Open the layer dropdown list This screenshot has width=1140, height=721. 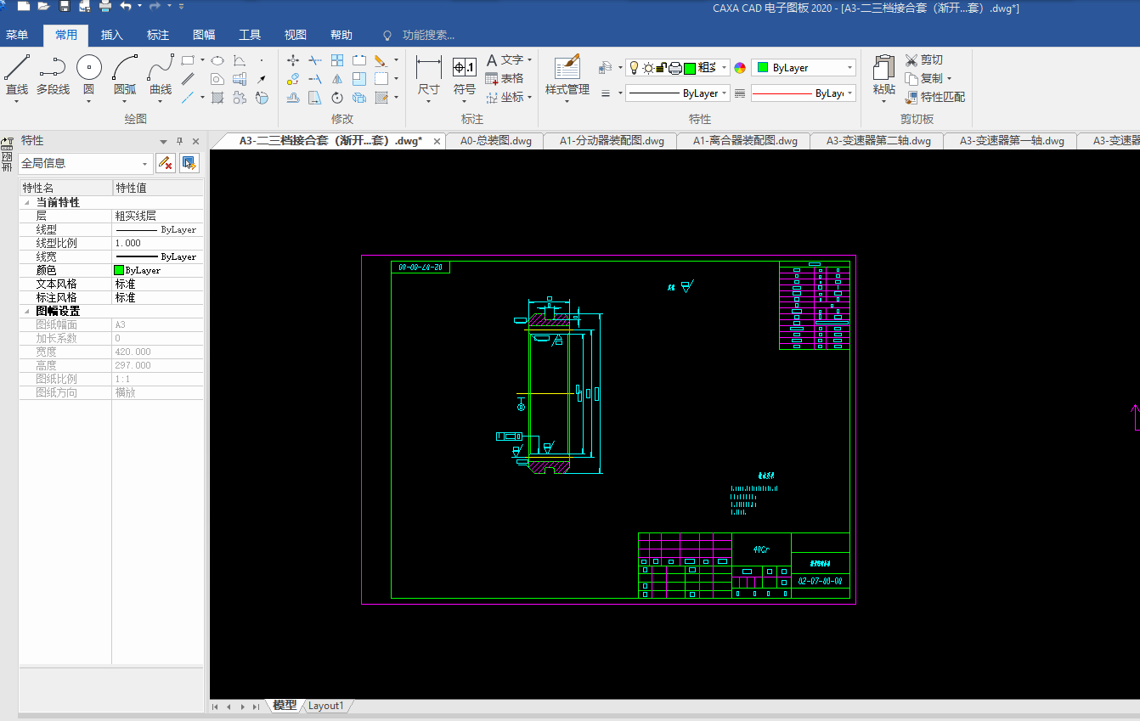(x=725, y=68)
